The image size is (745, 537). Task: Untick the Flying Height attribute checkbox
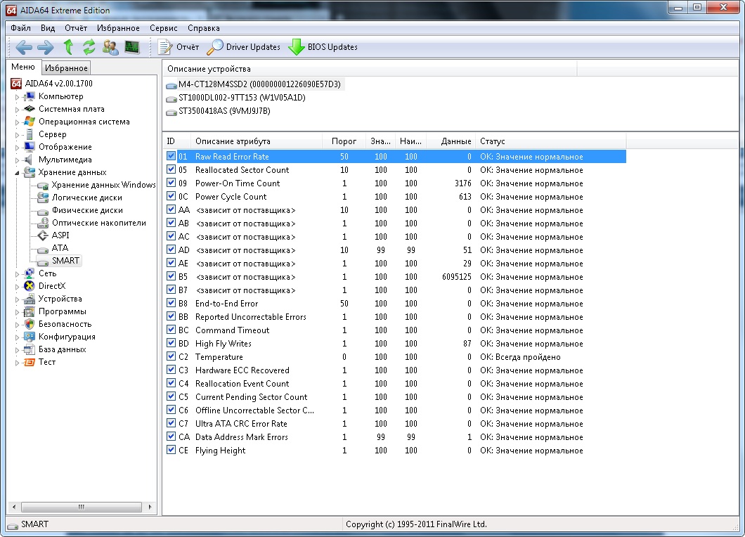(171, 450)
